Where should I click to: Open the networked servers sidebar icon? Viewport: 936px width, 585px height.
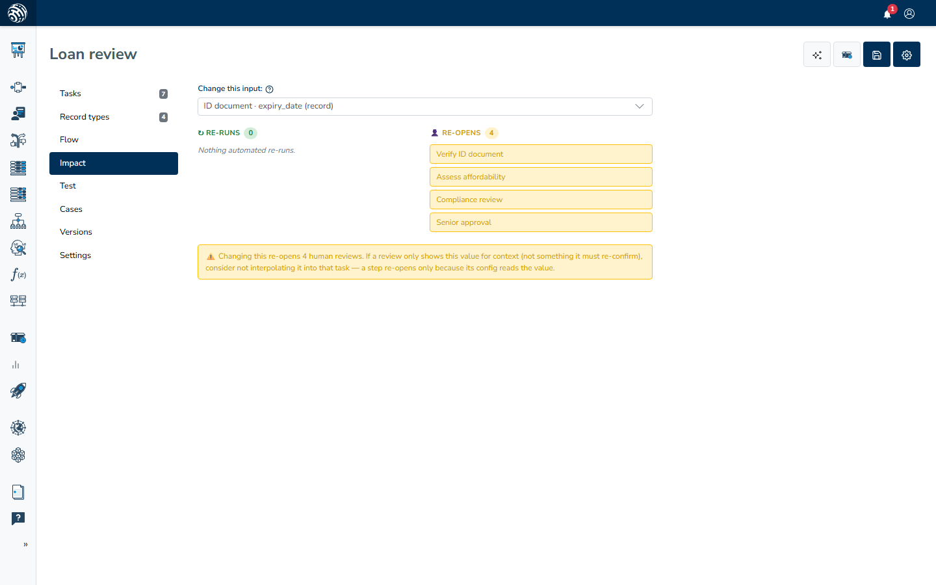pyautogui.click(x=18, y=301)
